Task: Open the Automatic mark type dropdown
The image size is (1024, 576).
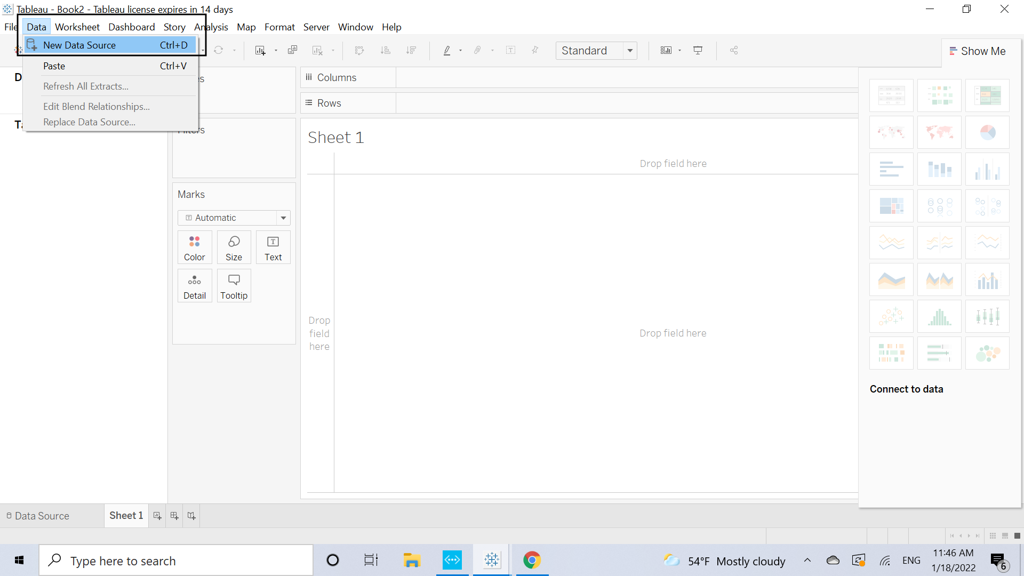Action: 234,218
